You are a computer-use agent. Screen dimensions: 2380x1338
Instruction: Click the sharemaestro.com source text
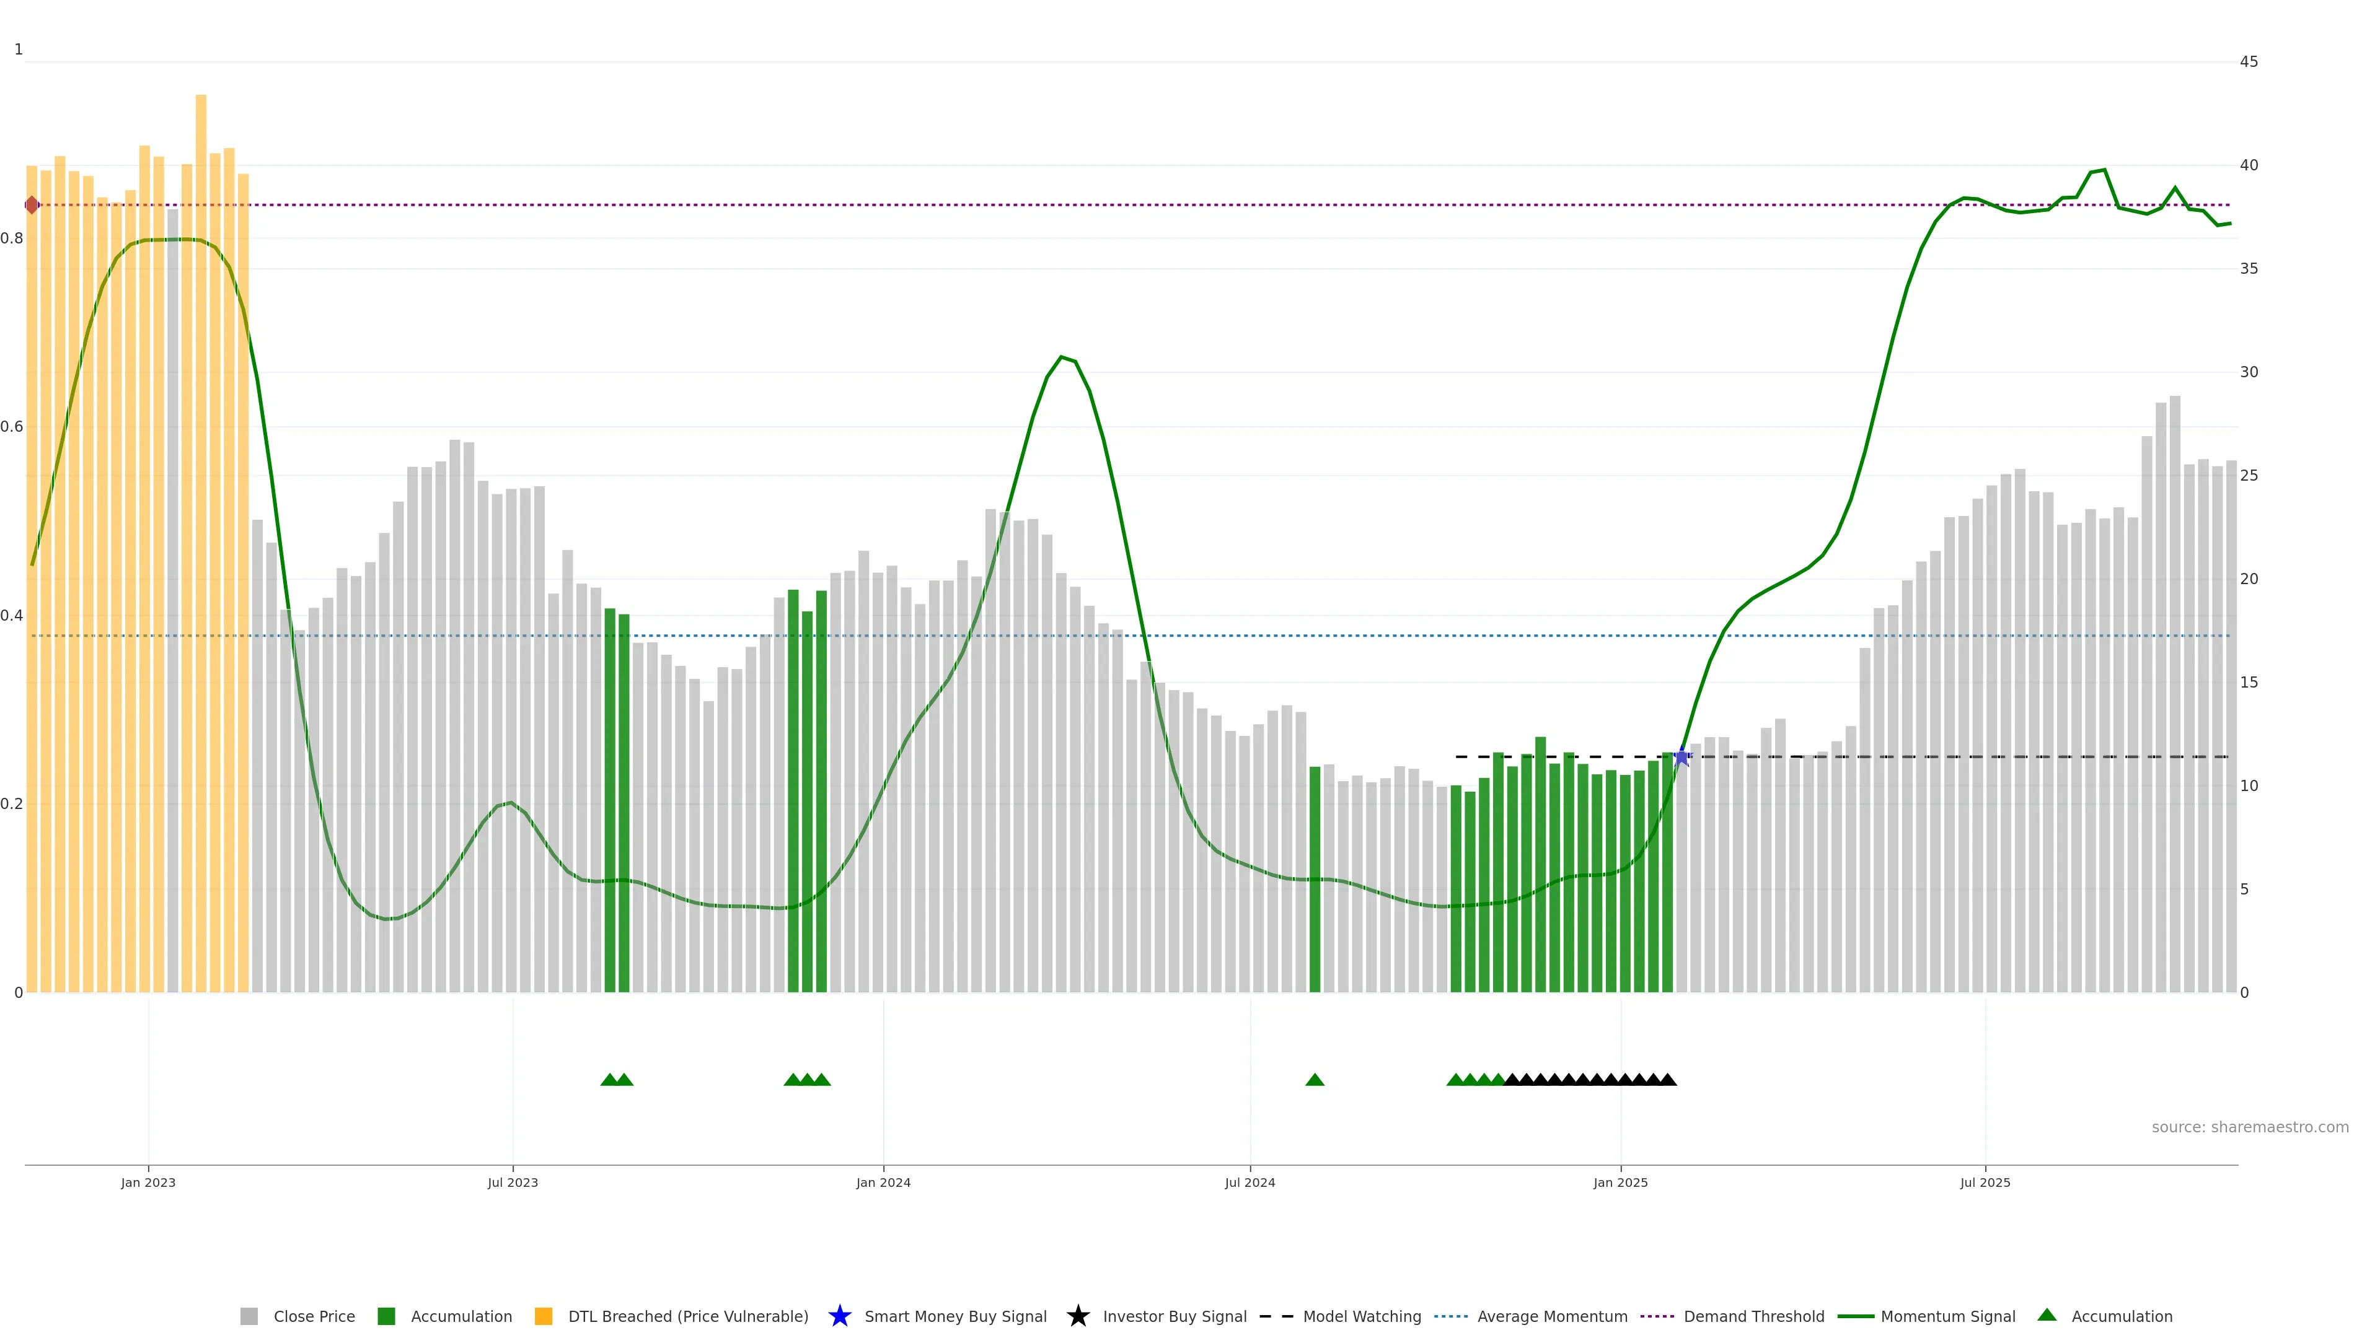[x=2249, y=1127]
